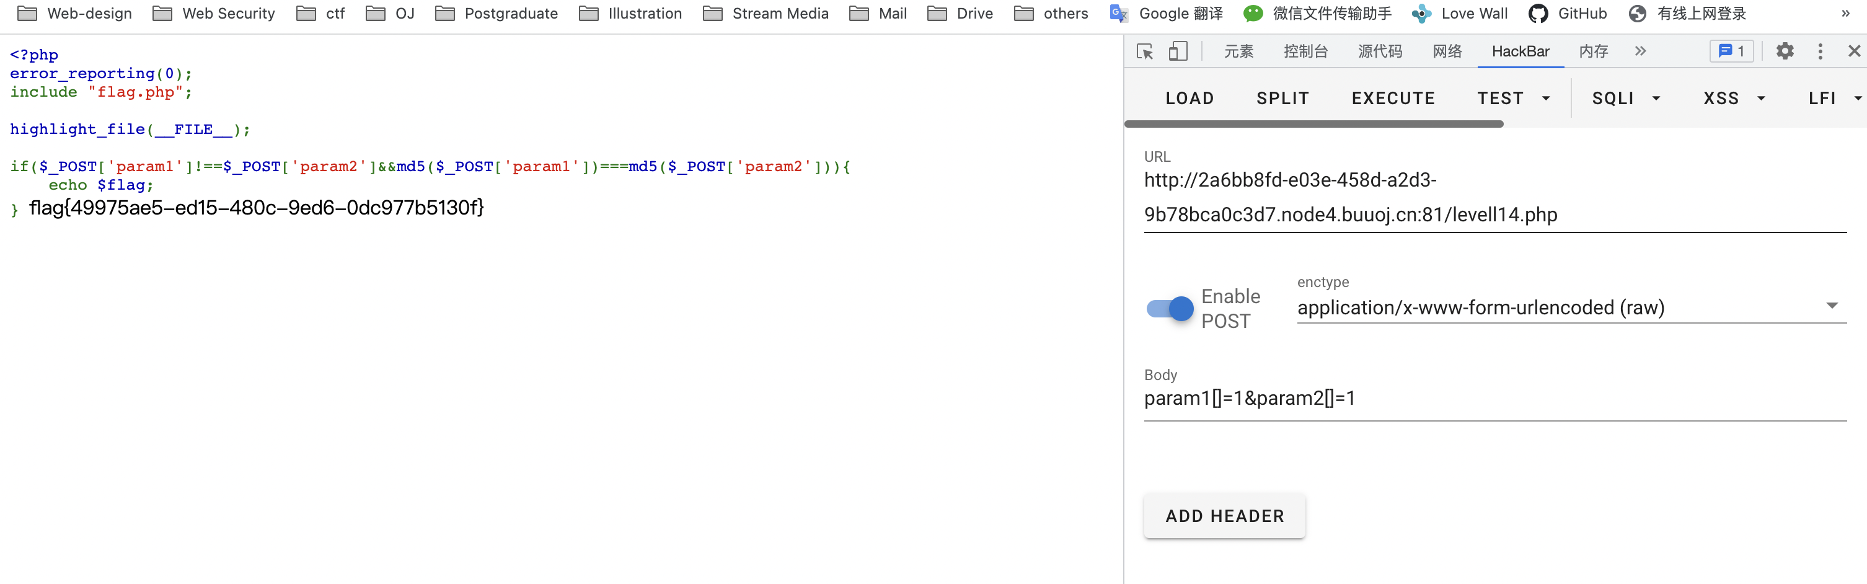Expand the XSS dropdown in HackBar

(1734, 99)
